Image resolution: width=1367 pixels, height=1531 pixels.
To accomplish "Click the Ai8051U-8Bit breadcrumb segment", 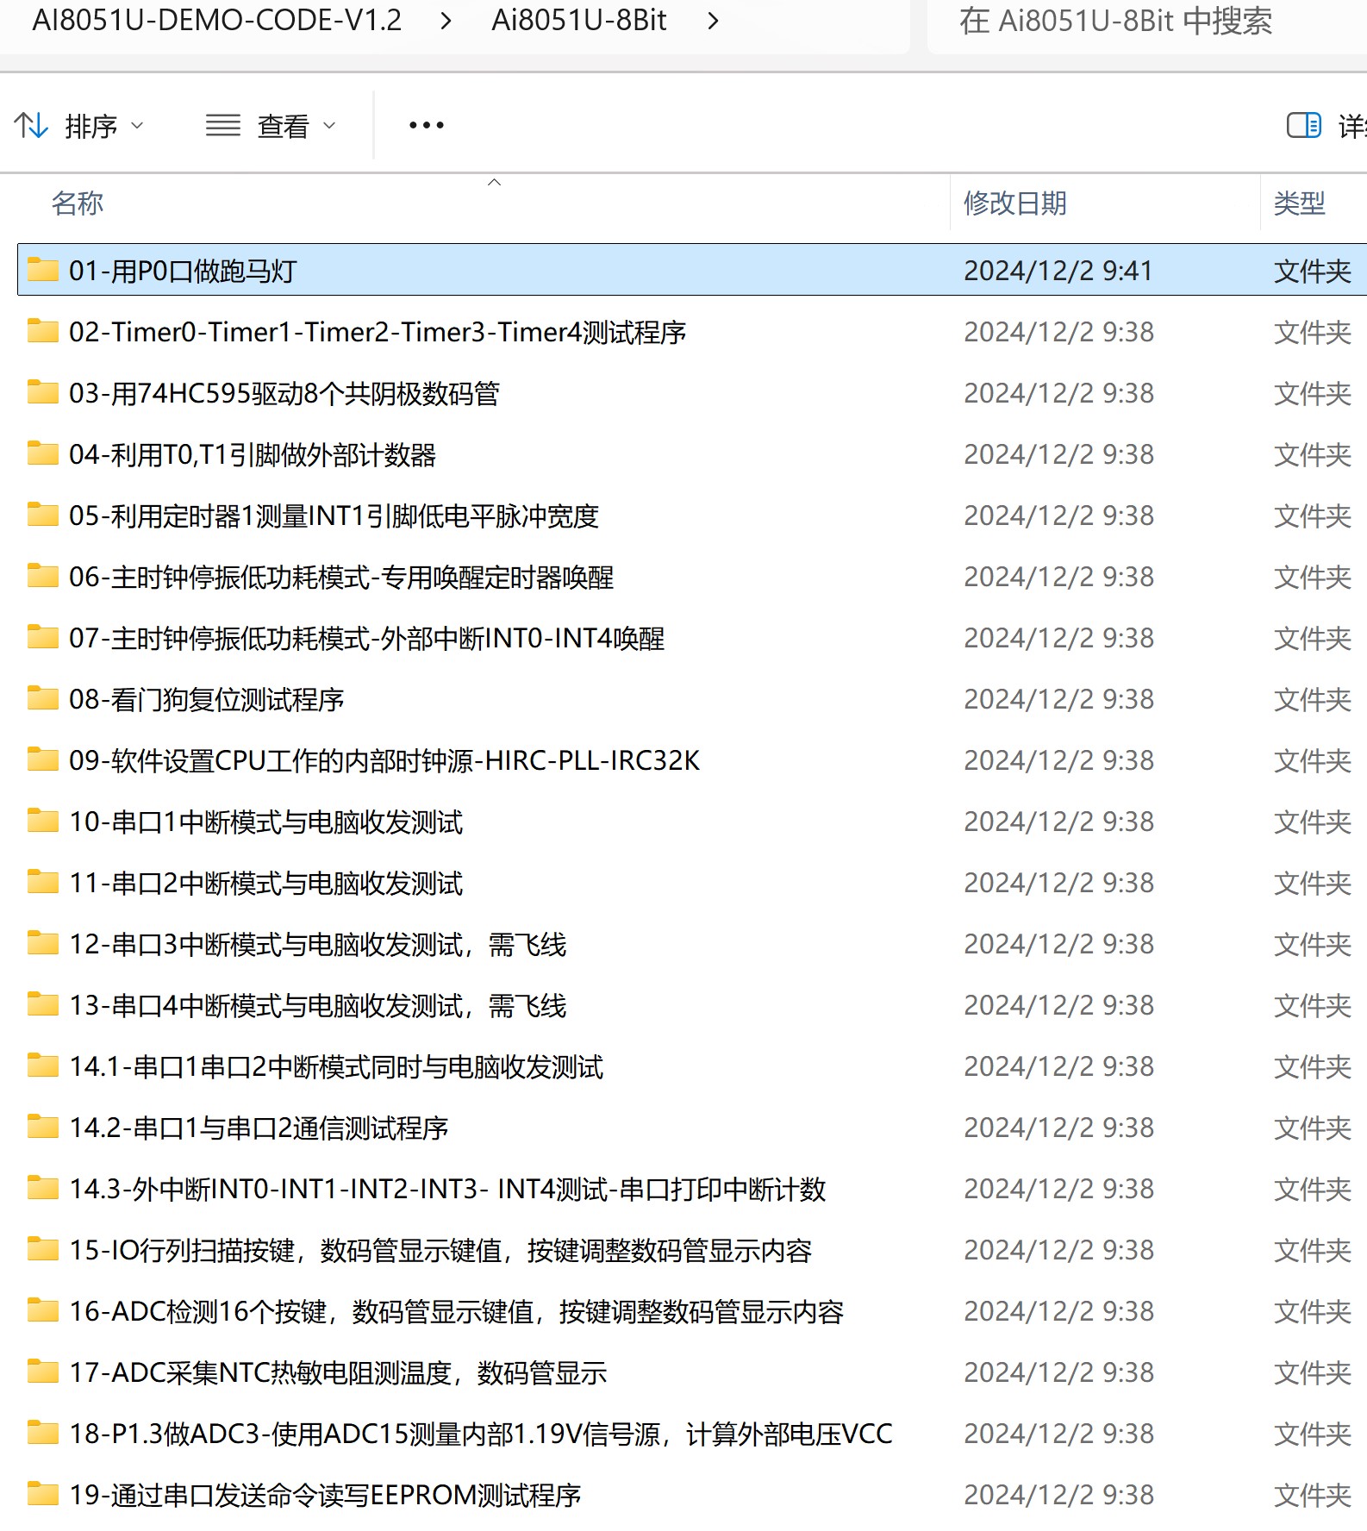I will [x=579, y=20].
